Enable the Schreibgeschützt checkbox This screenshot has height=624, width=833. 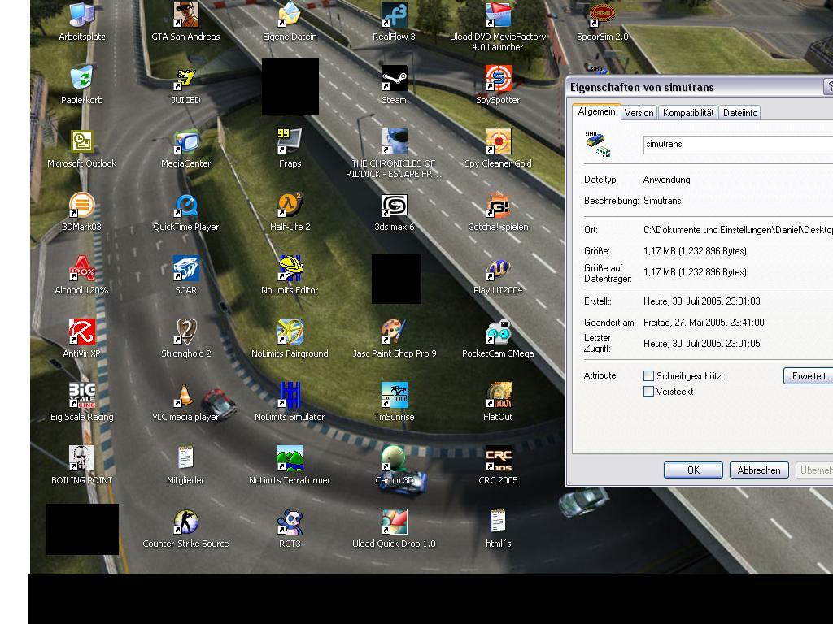click(x=648, y=376)
